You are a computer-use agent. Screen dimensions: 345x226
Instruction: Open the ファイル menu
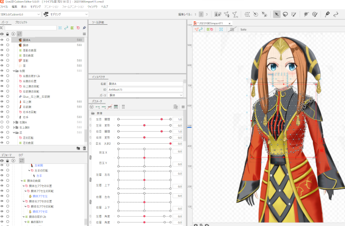4,6
